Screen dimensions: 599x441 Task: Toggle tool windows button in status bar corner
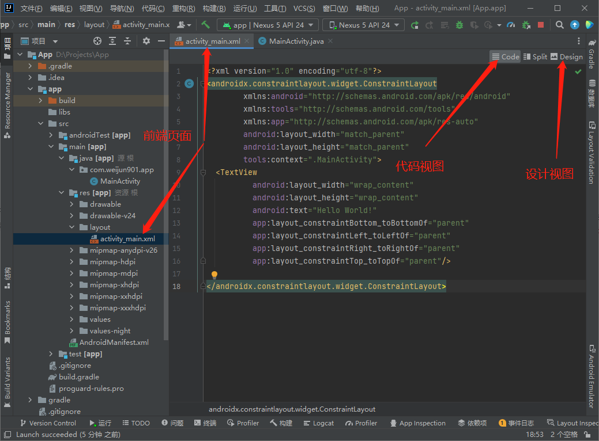7,434
